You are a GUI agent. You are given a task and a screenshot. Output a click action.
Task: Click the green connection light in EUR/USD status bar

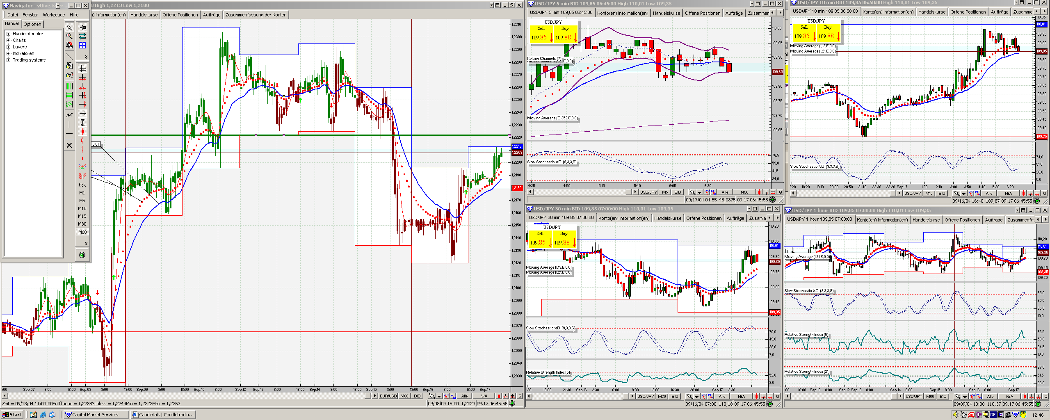pos(512,404)
